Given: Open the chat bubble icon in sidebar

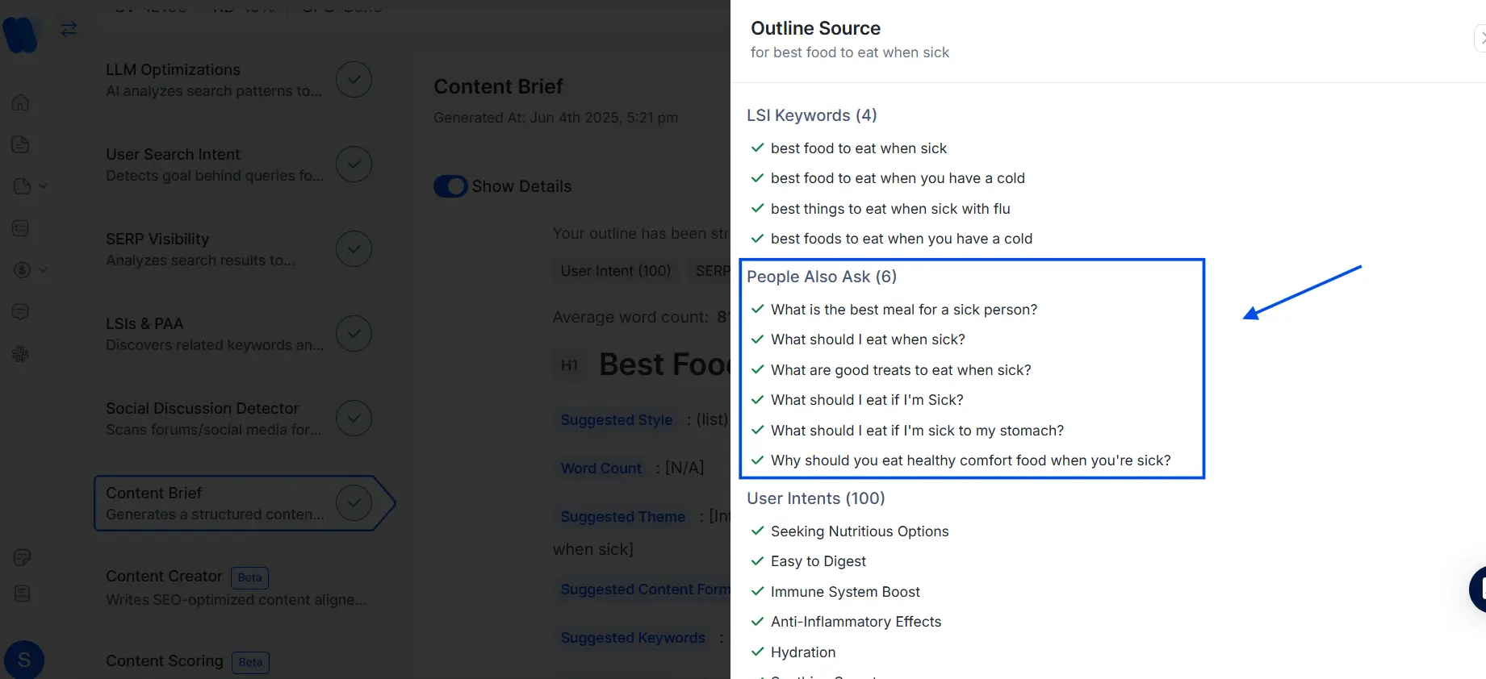Looking at the screenshot, I should pos(20,312).
